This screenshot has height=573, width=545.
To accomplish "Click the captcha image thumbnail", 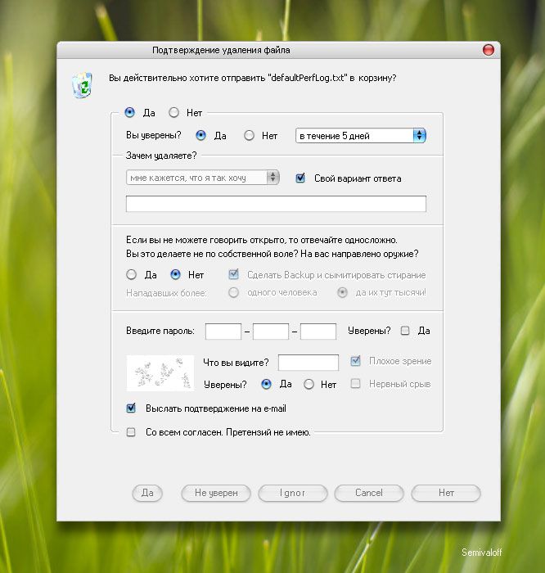I will click(160, 373).
